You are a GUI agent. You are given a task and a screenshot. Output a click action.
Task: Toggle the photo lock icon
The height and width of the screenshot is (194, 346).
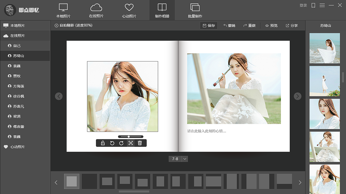(x=103, y=143)
